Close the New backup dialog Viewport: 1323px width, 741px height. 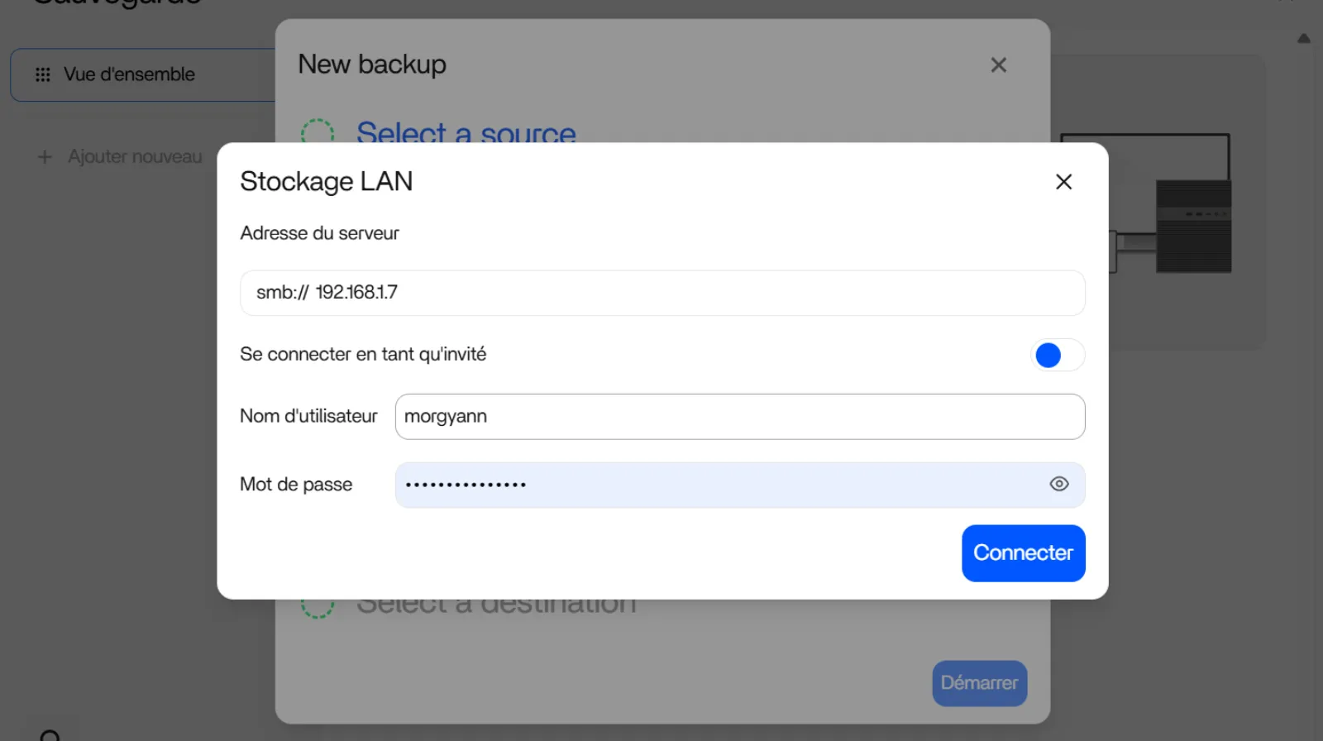(x=998, y=65)
